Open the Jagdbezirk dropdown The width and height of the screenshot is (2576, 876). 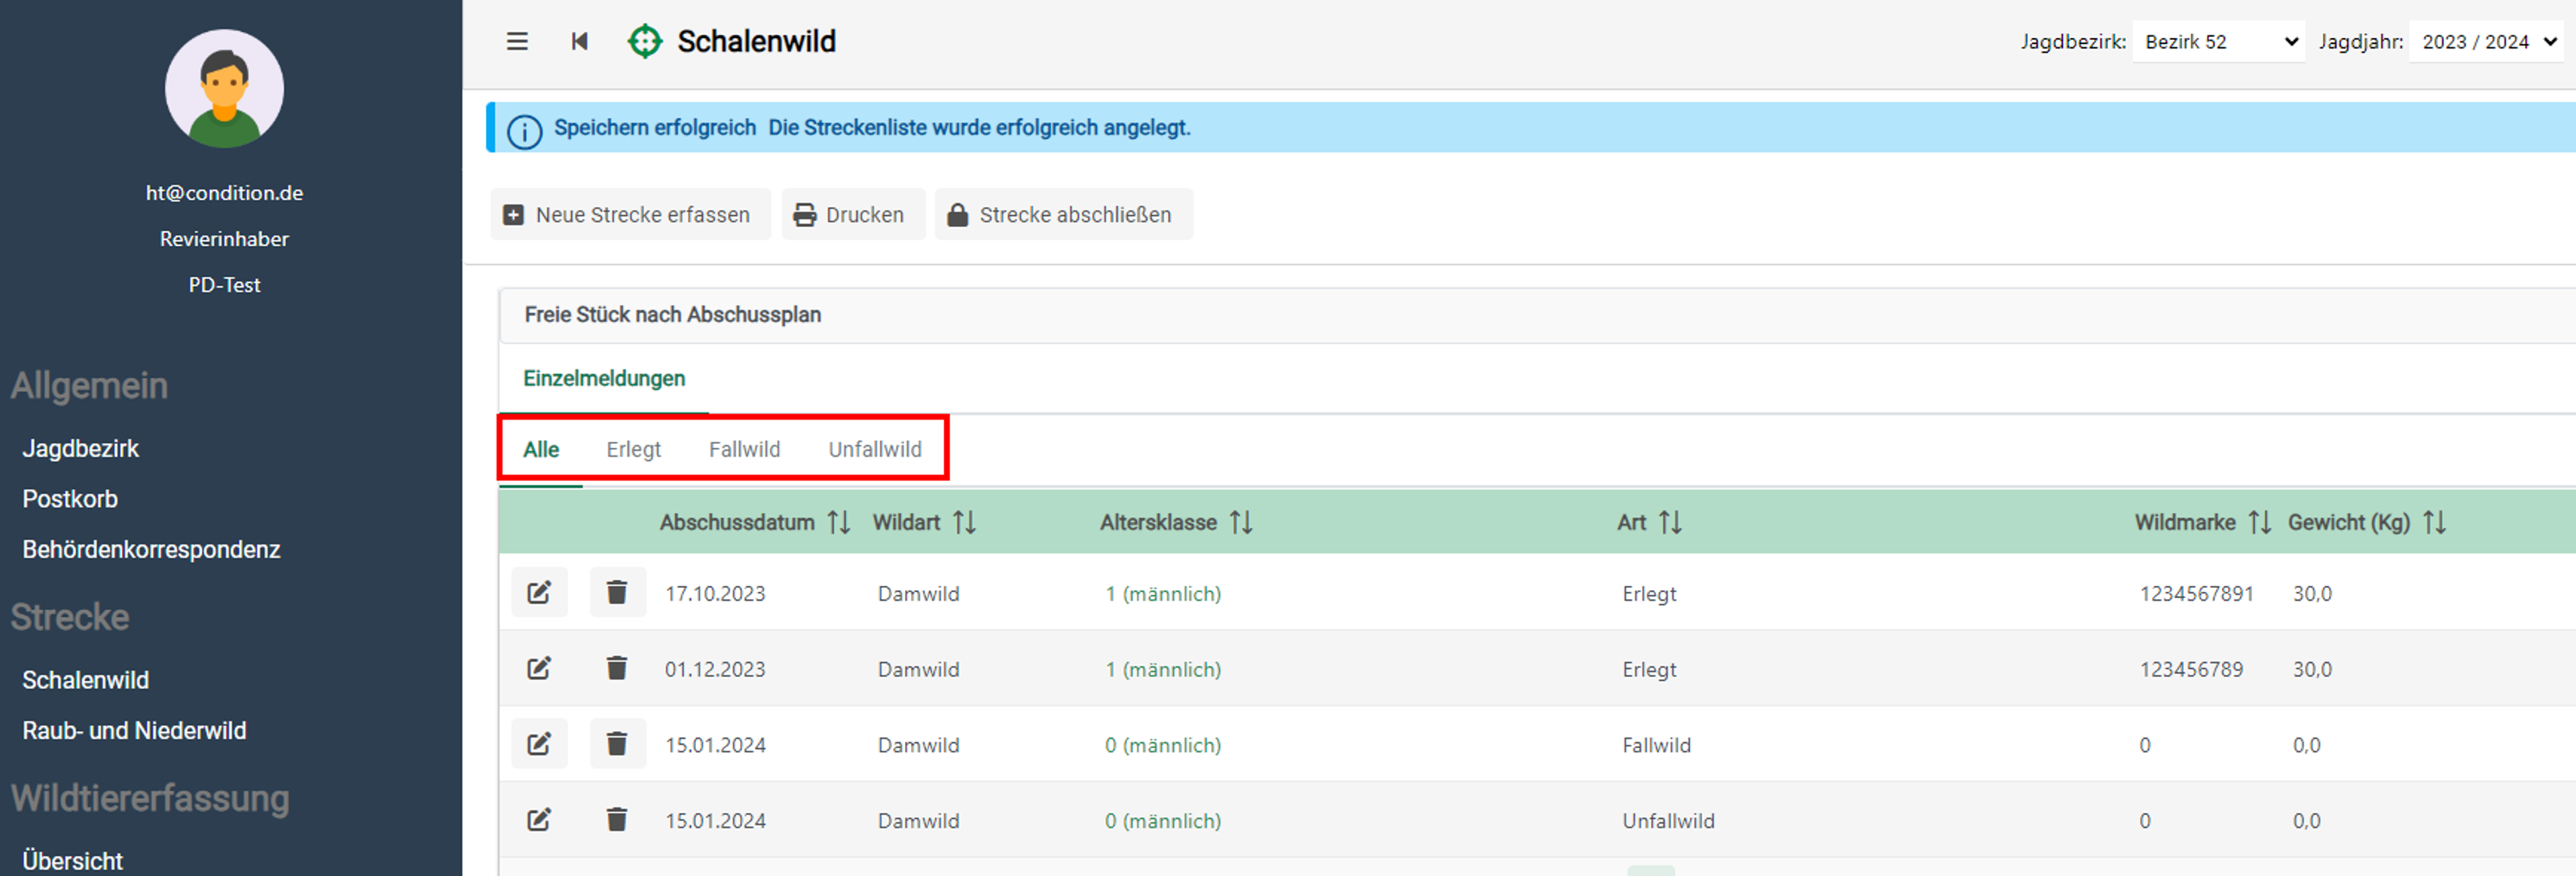(2218, 42)
